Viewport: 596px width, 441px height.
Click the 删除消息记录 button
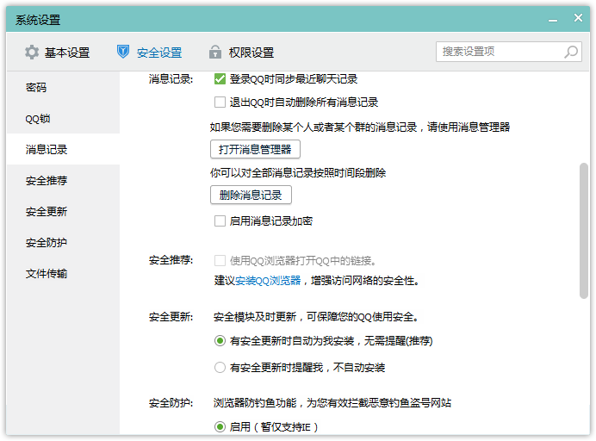click(251, 195)
